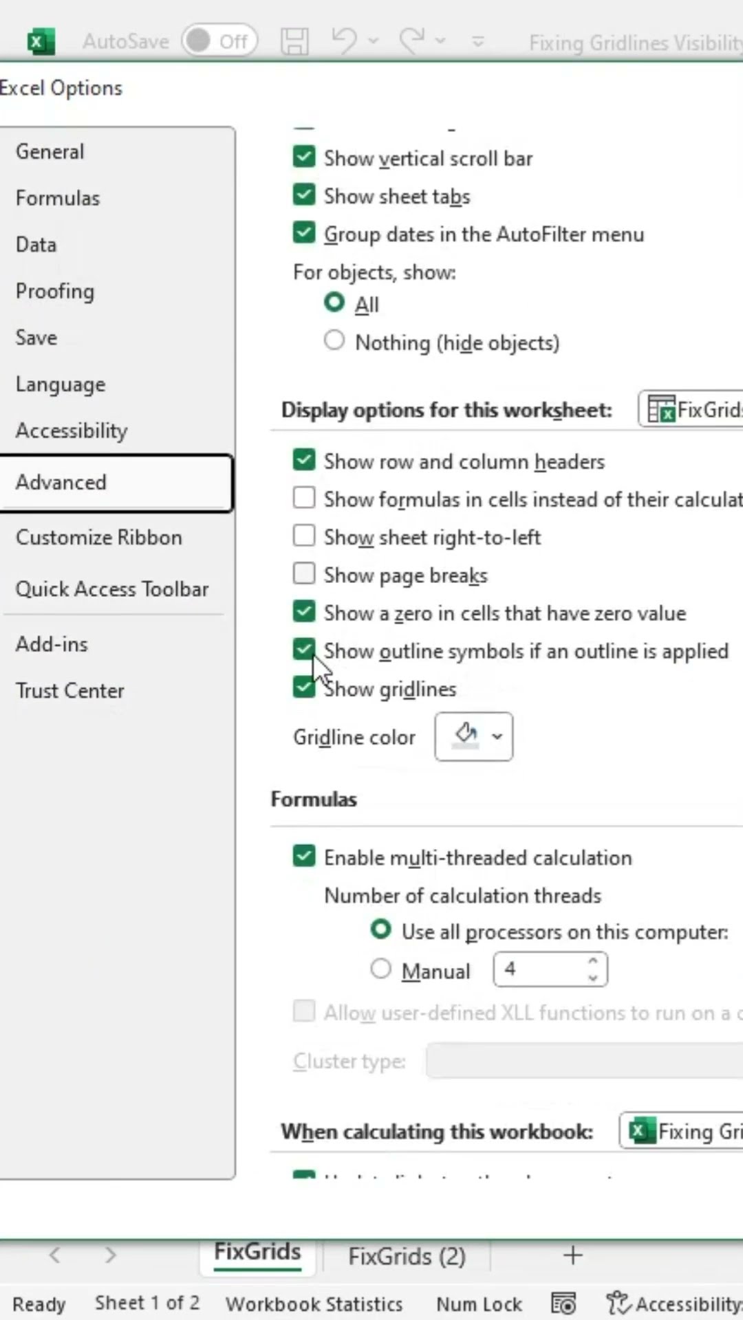Click the macro recording status bar icon
Viewport: 743px width, 1320px height.
tap(563, 1303)
